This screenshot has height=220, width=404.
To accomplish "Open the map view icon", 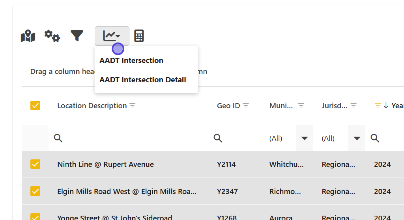I will point(28,36).
